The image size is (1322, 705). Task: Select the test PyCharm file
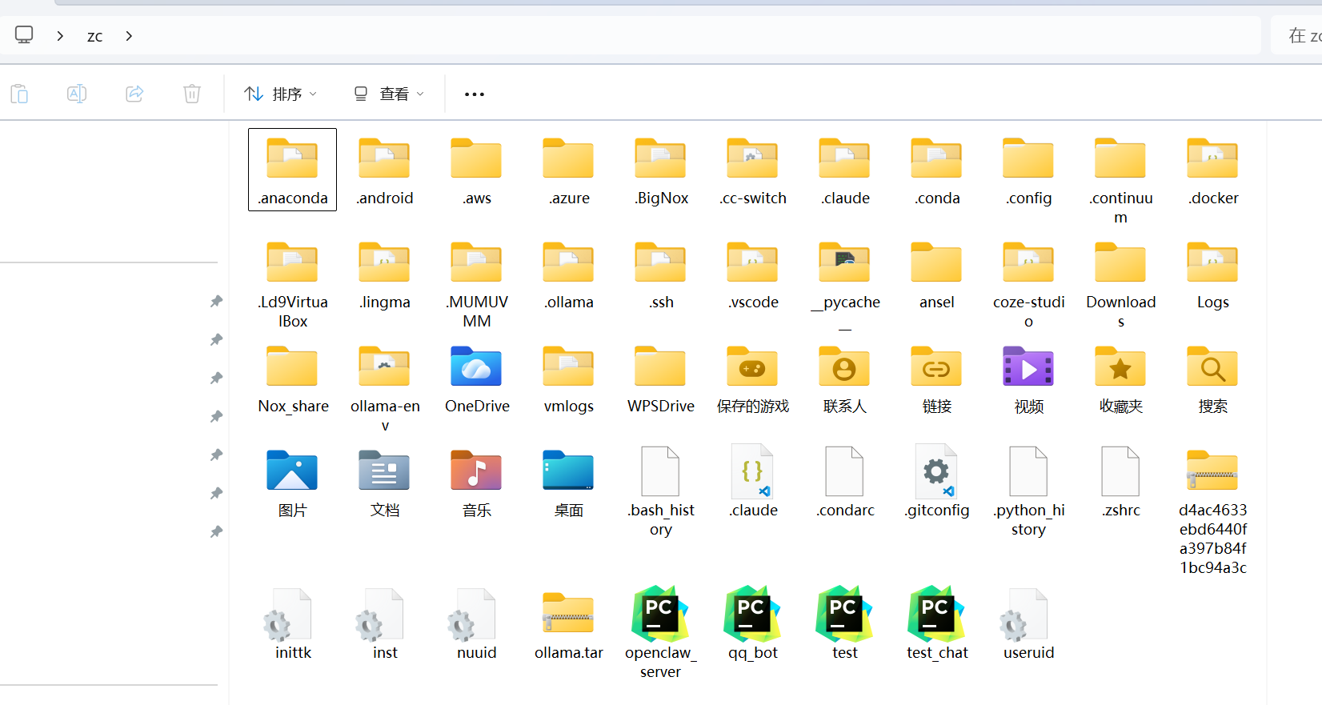[845, 624]
